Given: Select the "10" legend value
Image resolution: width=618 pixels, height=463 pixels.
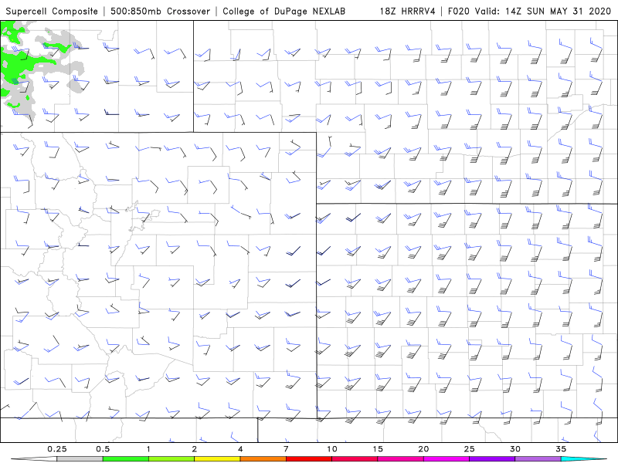Looking at the screenshot, I should (x=332, y=449).
